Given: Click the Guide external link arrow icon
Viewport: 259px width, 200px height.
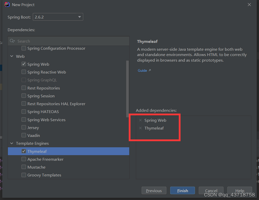Looking at the screenshot, I should [x=150, y=70].
